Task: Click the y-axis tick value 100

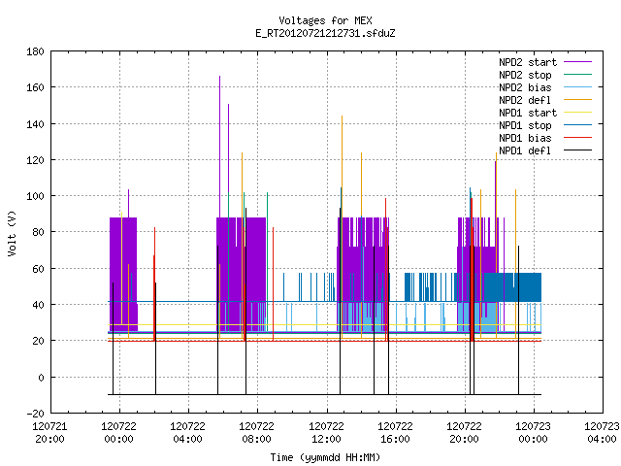Action: pyautogui.click(x=35, y=196)
